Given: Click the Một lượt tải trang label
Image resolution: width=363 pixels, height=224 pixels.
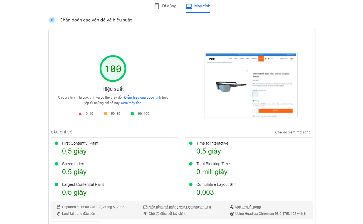Looking at the screenshot, I should click(248, 207).
